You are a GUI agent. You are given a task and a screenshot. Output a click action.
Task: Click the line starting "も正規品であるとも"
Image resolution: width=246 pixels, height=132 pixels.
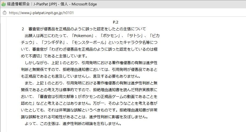click(x=81, y=76)
